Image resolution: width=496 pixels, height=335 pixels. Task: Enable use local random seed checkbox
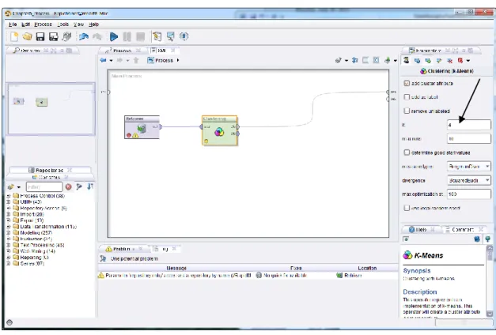pos(407,208)
